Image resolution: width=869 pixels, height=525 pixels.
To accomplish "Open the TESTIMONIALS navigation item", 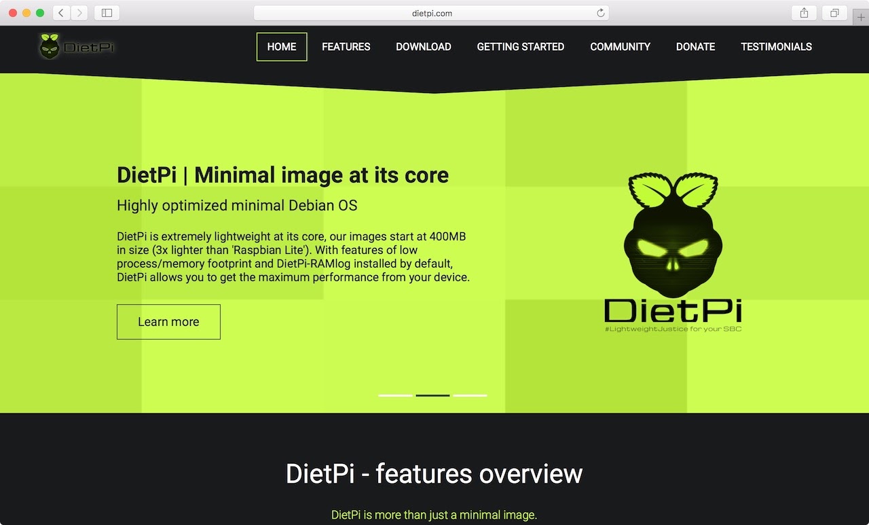I will point(777,47).
